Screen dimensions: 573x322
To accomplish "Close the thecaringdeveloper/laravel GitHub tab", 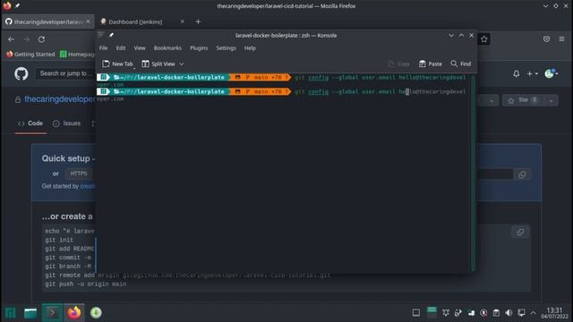I will point(88,21).
